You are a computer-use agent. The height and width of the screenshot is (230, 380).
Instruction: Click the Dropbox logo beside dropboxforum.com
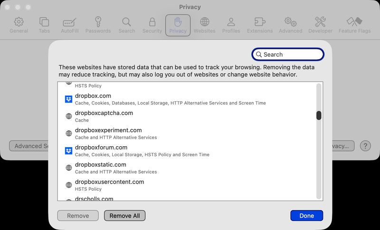[x=68, y=150]
